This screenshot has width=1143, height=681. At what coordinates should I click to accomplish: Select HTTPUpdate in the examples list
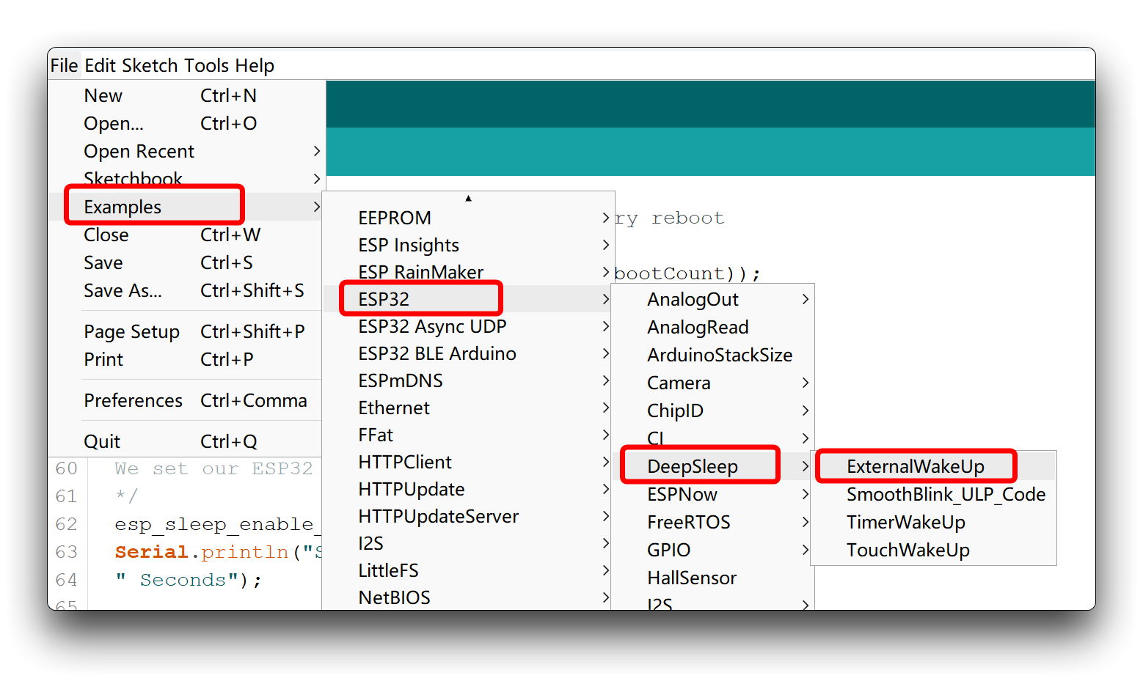point(468,489)
